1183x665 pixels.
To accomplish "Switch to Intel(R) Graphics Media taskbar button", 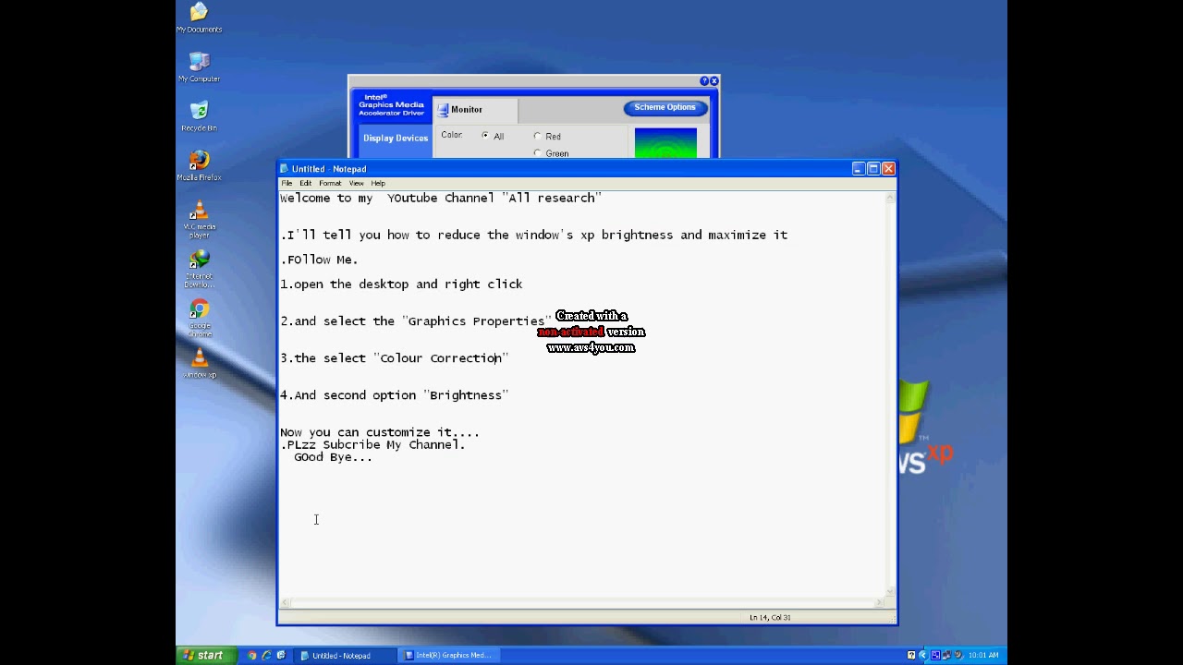I will pyautogui.click(x=450, y=656).
